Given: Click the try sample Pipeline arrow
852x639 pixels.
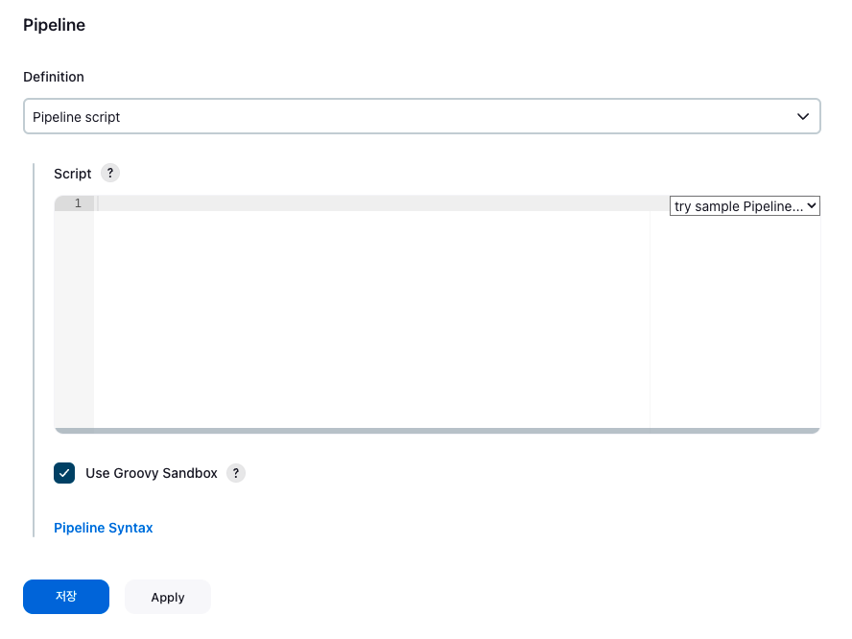Looking at the screenshot, I should [x=812, y=206].
